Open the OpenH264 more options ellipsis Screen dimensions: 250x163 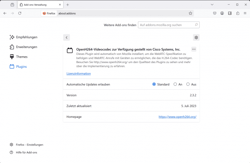point(194,49)
